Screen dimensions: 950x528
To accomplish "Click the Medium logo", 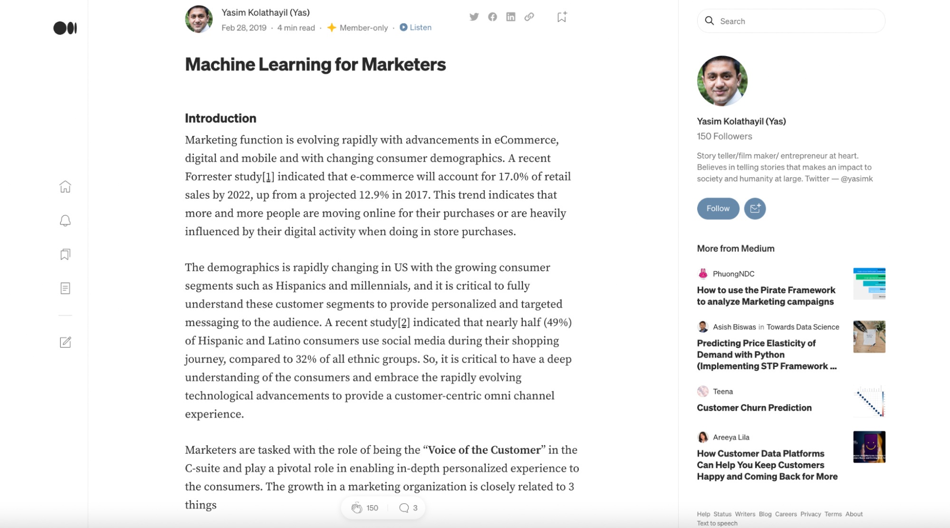I will 65,28.
